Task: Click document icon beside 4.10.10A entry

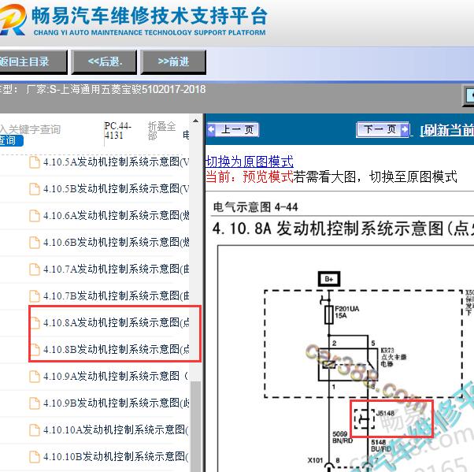Action: 35,429
